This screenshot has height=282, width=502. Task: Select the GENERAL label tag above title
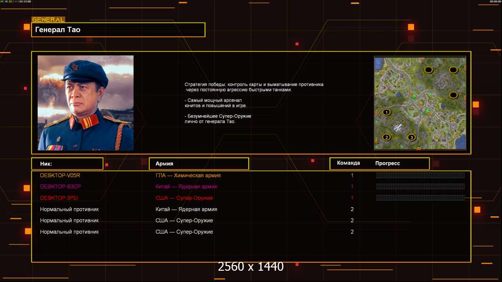tap(49, 19)
